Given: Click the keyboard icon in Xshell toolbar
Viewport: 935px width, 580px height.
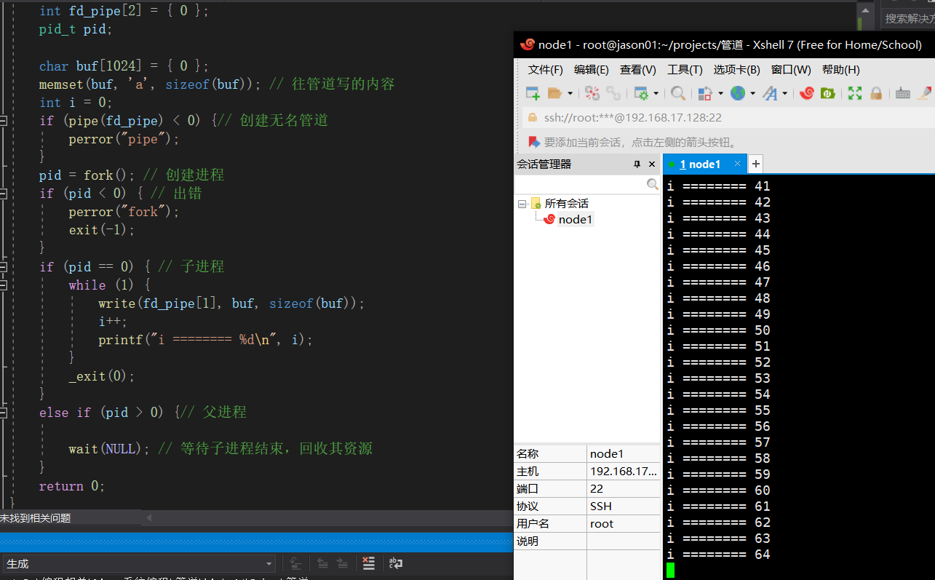Looking at the screenshot, I should pos(903,93).
